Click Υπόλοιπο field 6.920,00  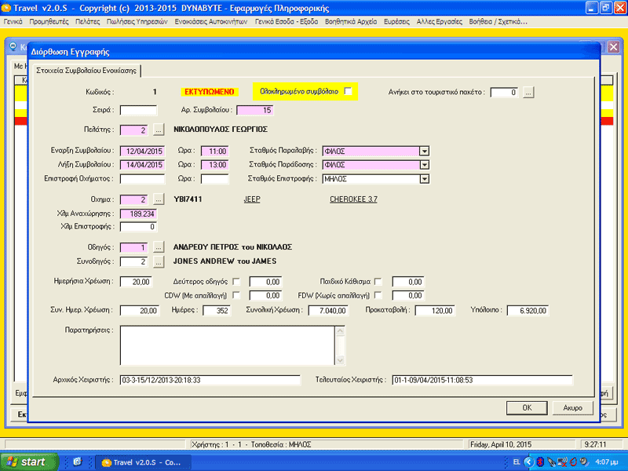tap(528, 310)
